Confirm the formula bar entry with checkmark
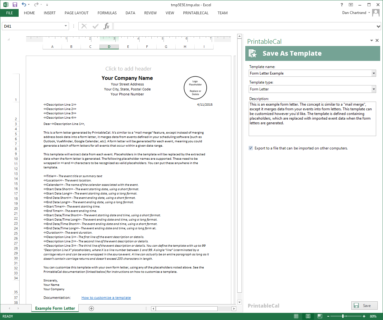Image resolution: width=383 pixels, height=320 pixels. pyautogui.click(x=95, y=26)
